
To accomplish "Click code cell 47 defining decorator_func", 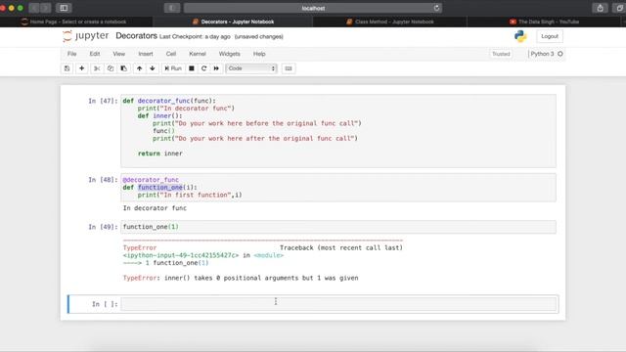I will [x=338, y=131].
